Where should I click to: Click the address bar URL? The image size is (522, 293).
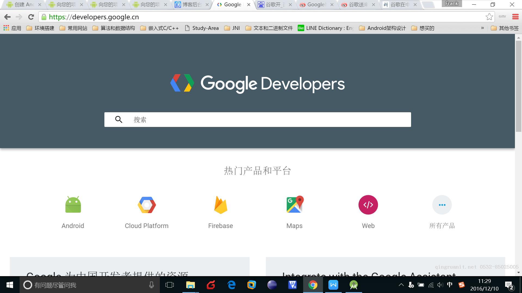coord(94,17)
